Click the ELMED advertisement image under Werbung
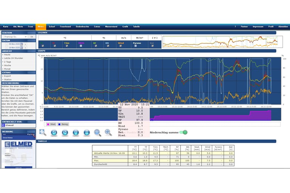Image resolution: width=290 pixels, height=193 pixels. [x=19, y=150]
